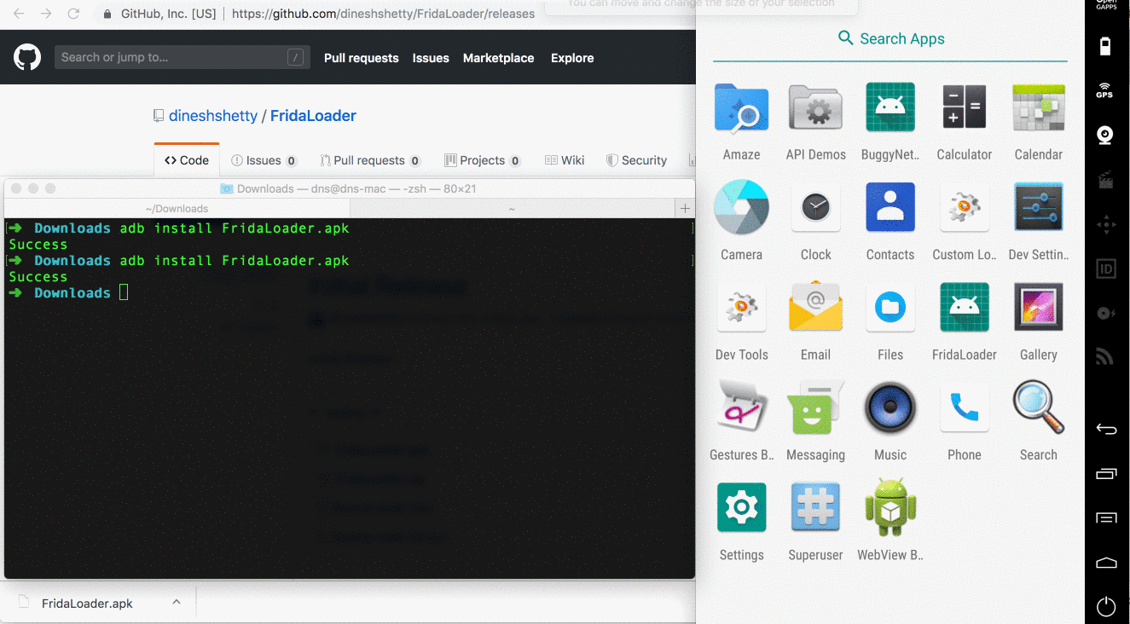This screenshot has height=624, width=1130.
Task: Click the Search Apps field in emulator
Action: pos(890,38)
